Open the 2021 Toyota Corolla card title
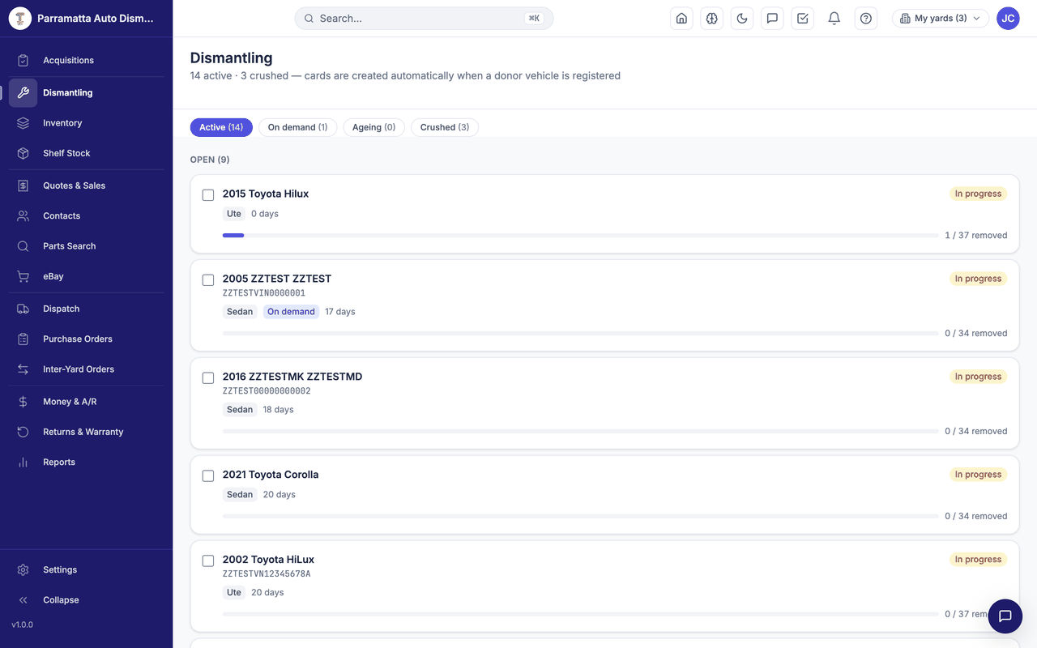 [271, 475]
